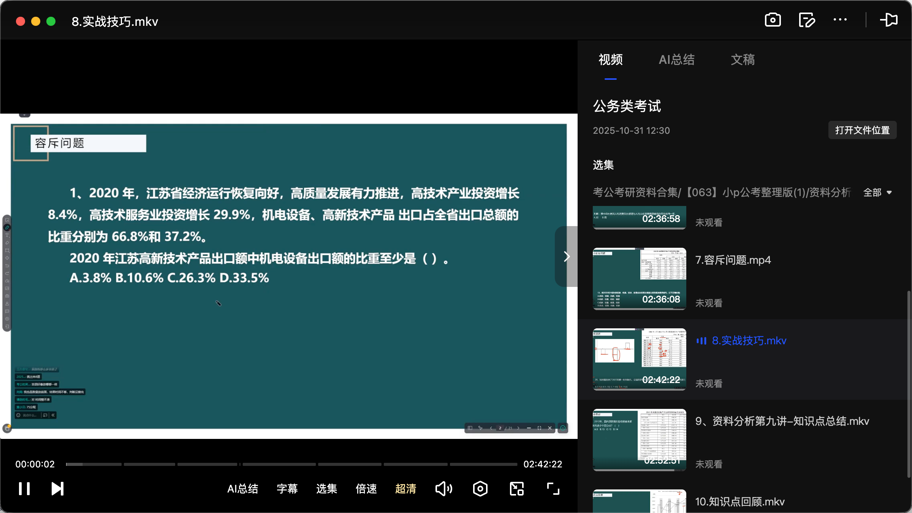Open the notes/edit icon in title bar
The width and height of the screenshot is (912, 513).
(x=807, y=20)
